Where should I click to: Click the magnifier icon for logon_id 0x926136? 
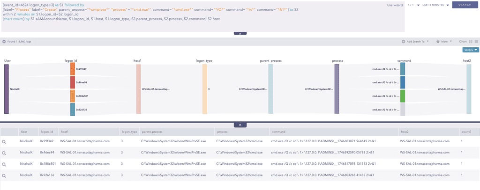[4, 176]
